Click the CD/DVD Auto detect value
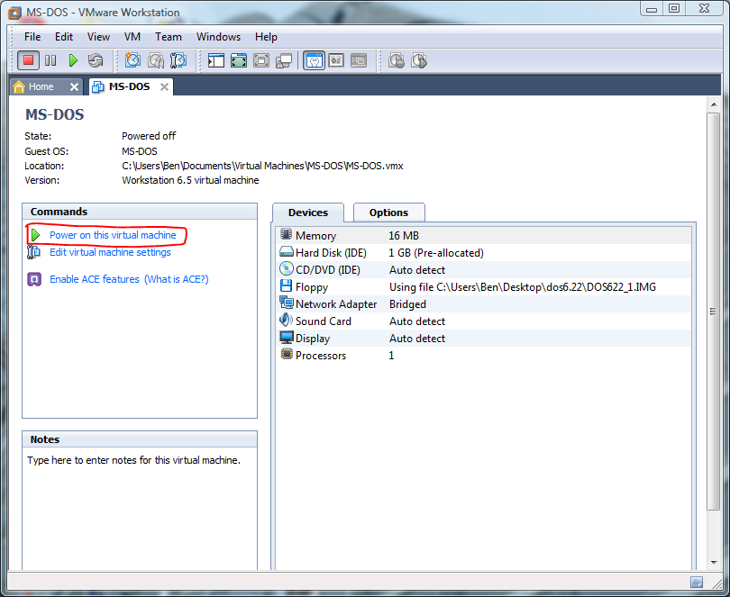This screenshot has height=597, width=730. 417,270
